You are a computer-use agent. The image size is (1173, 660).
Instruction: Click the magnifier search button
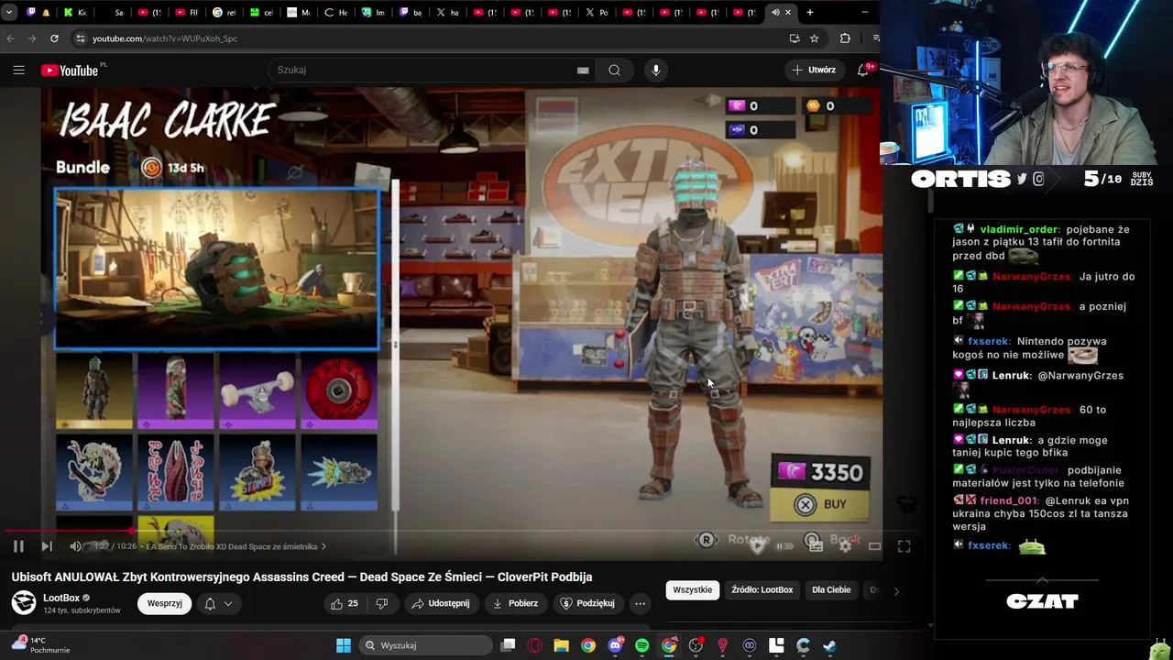pyautogui.click(x=614, y=70)
